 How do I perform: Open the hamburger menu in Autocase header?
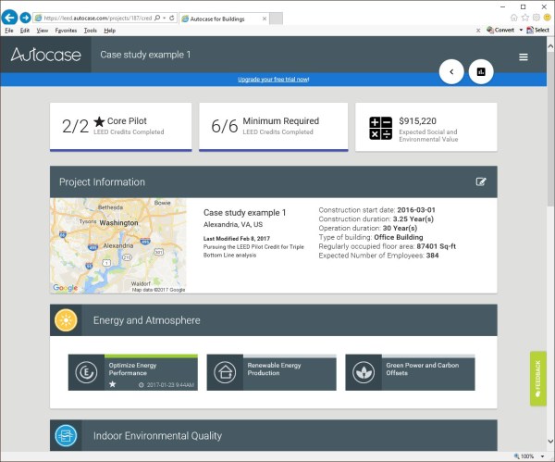tap(524, 56)
